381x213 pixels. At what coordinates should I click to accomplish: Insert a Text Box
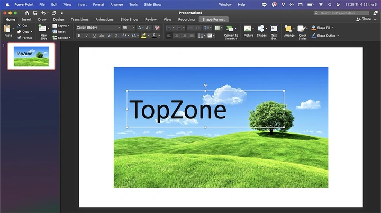coord(274,29)
